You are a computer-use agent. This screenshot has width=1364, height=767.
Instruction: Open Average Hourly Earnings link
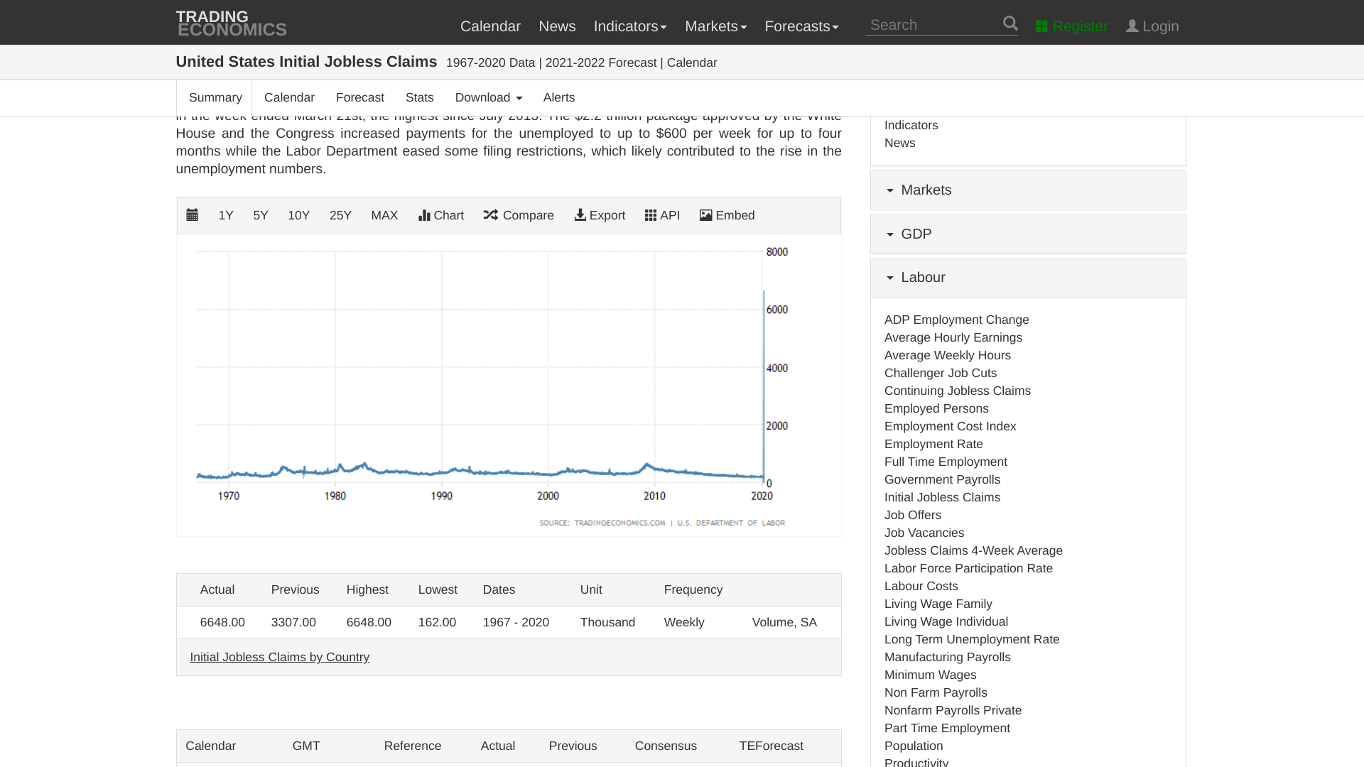953,337
